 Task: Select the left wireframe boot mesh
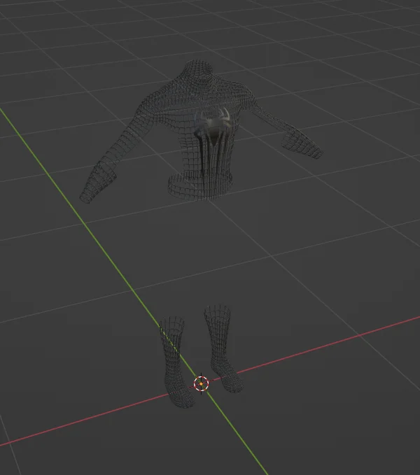(x=176, y=362)
